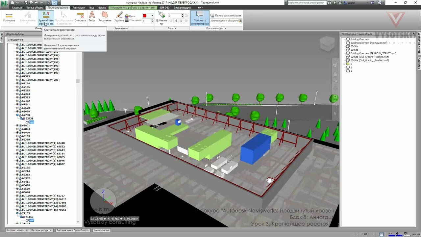The image size is (421, 237).
Task: Select tree item 65175
Action: point(26,168)
